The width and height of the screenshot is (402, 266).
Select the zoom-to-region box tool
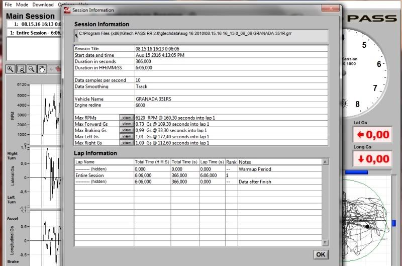(x=21, y=69)
